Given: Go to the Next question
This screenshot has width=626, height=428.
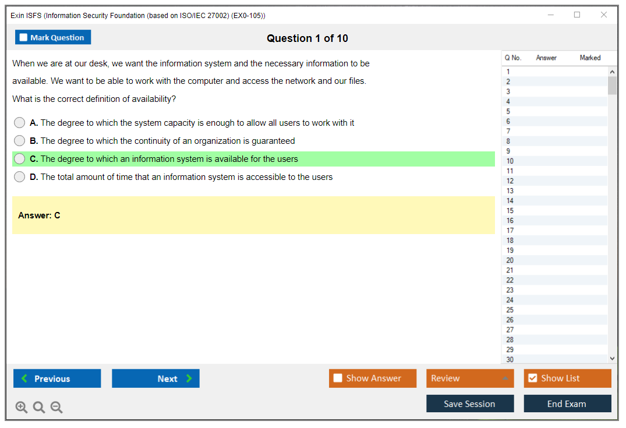Looking at the screenshot, I should click(155, 379).
